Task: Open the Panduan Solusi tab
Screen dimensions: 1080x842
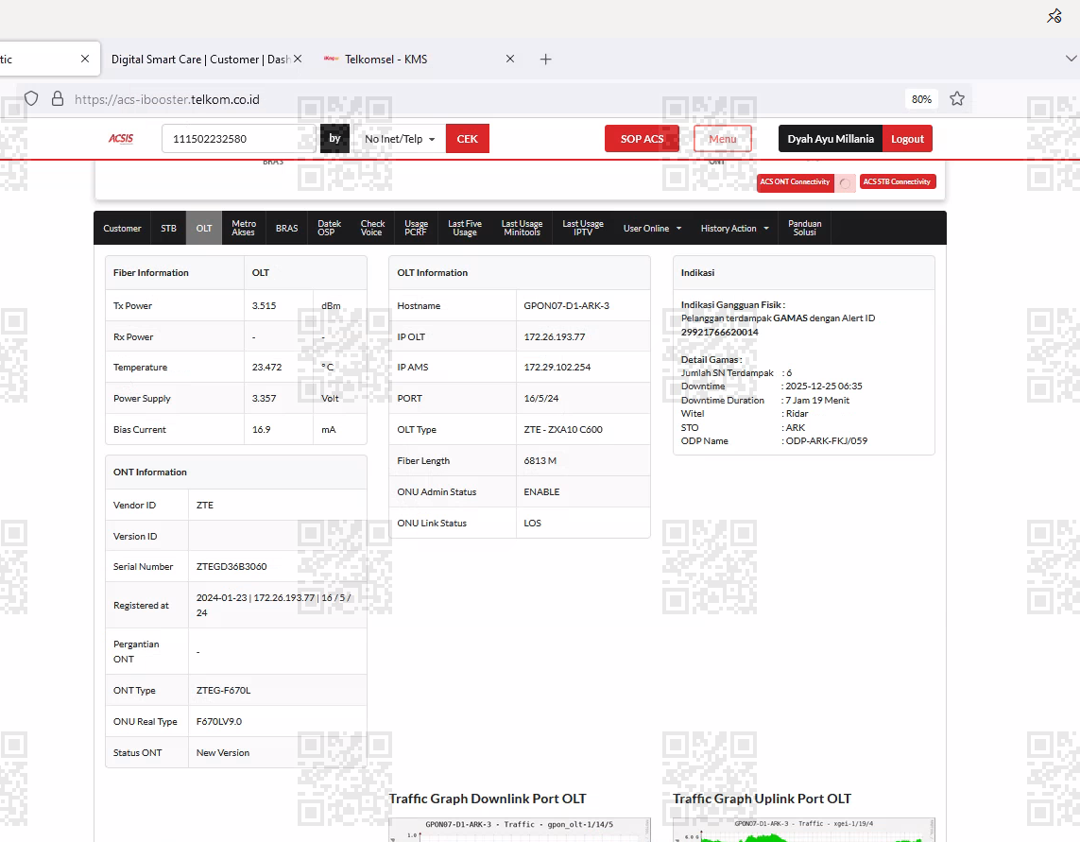Action: pos(804,228)
